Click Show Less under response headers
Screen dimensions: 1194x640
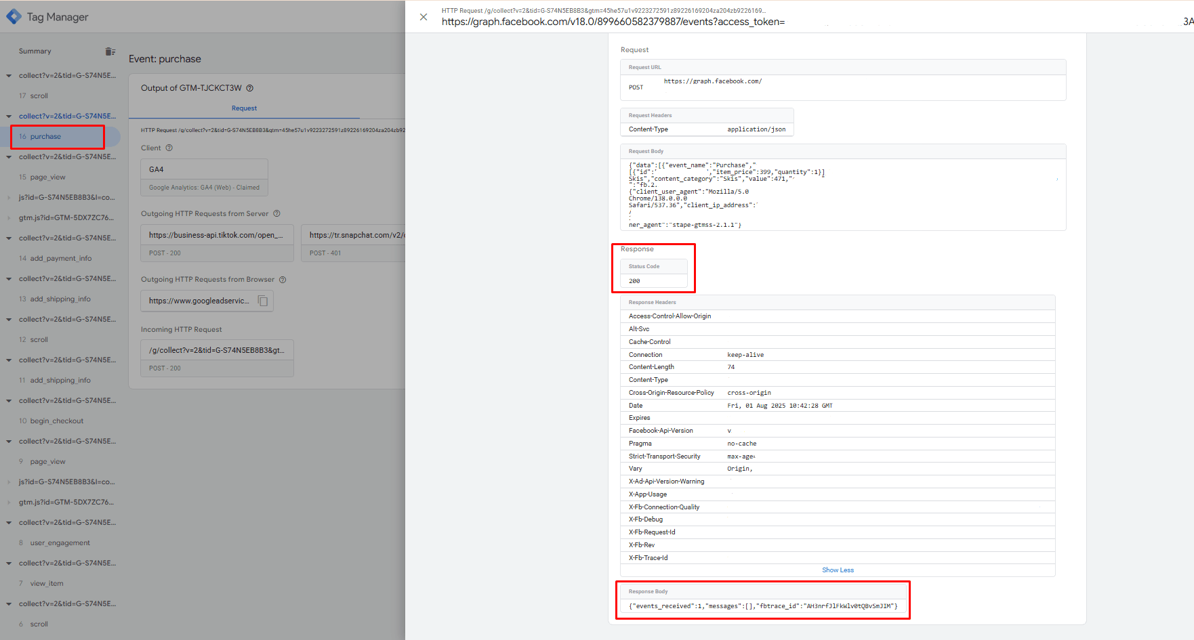(838, 570)
